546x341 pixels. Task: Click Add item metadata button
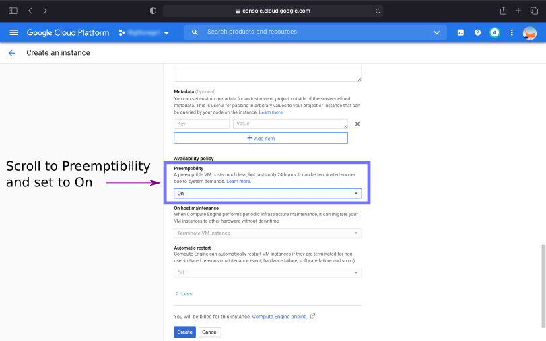[x=261, y=138]
